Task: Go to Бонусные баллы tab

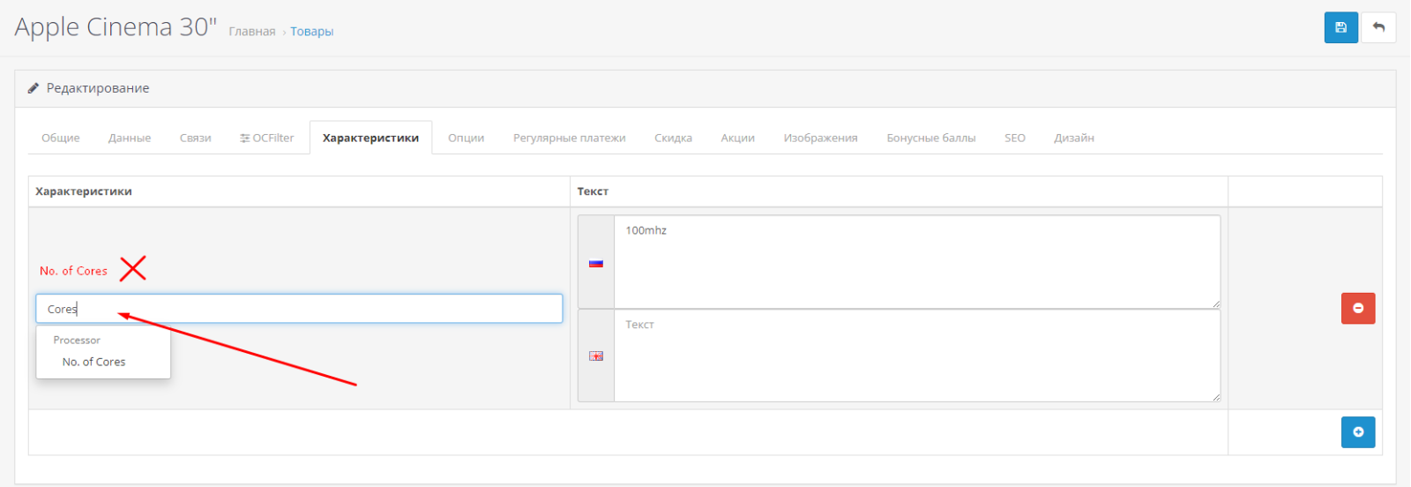Action: pyautogui.click(x=931, y=138)
